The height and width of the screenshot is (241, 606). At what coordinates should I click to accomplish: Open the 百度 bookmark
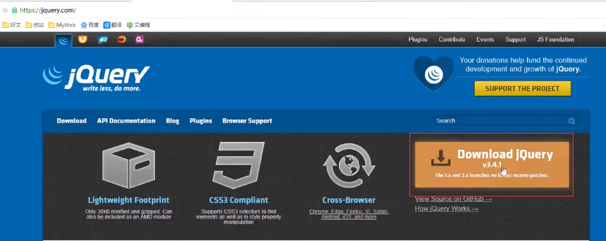click(x=90, y=25)
